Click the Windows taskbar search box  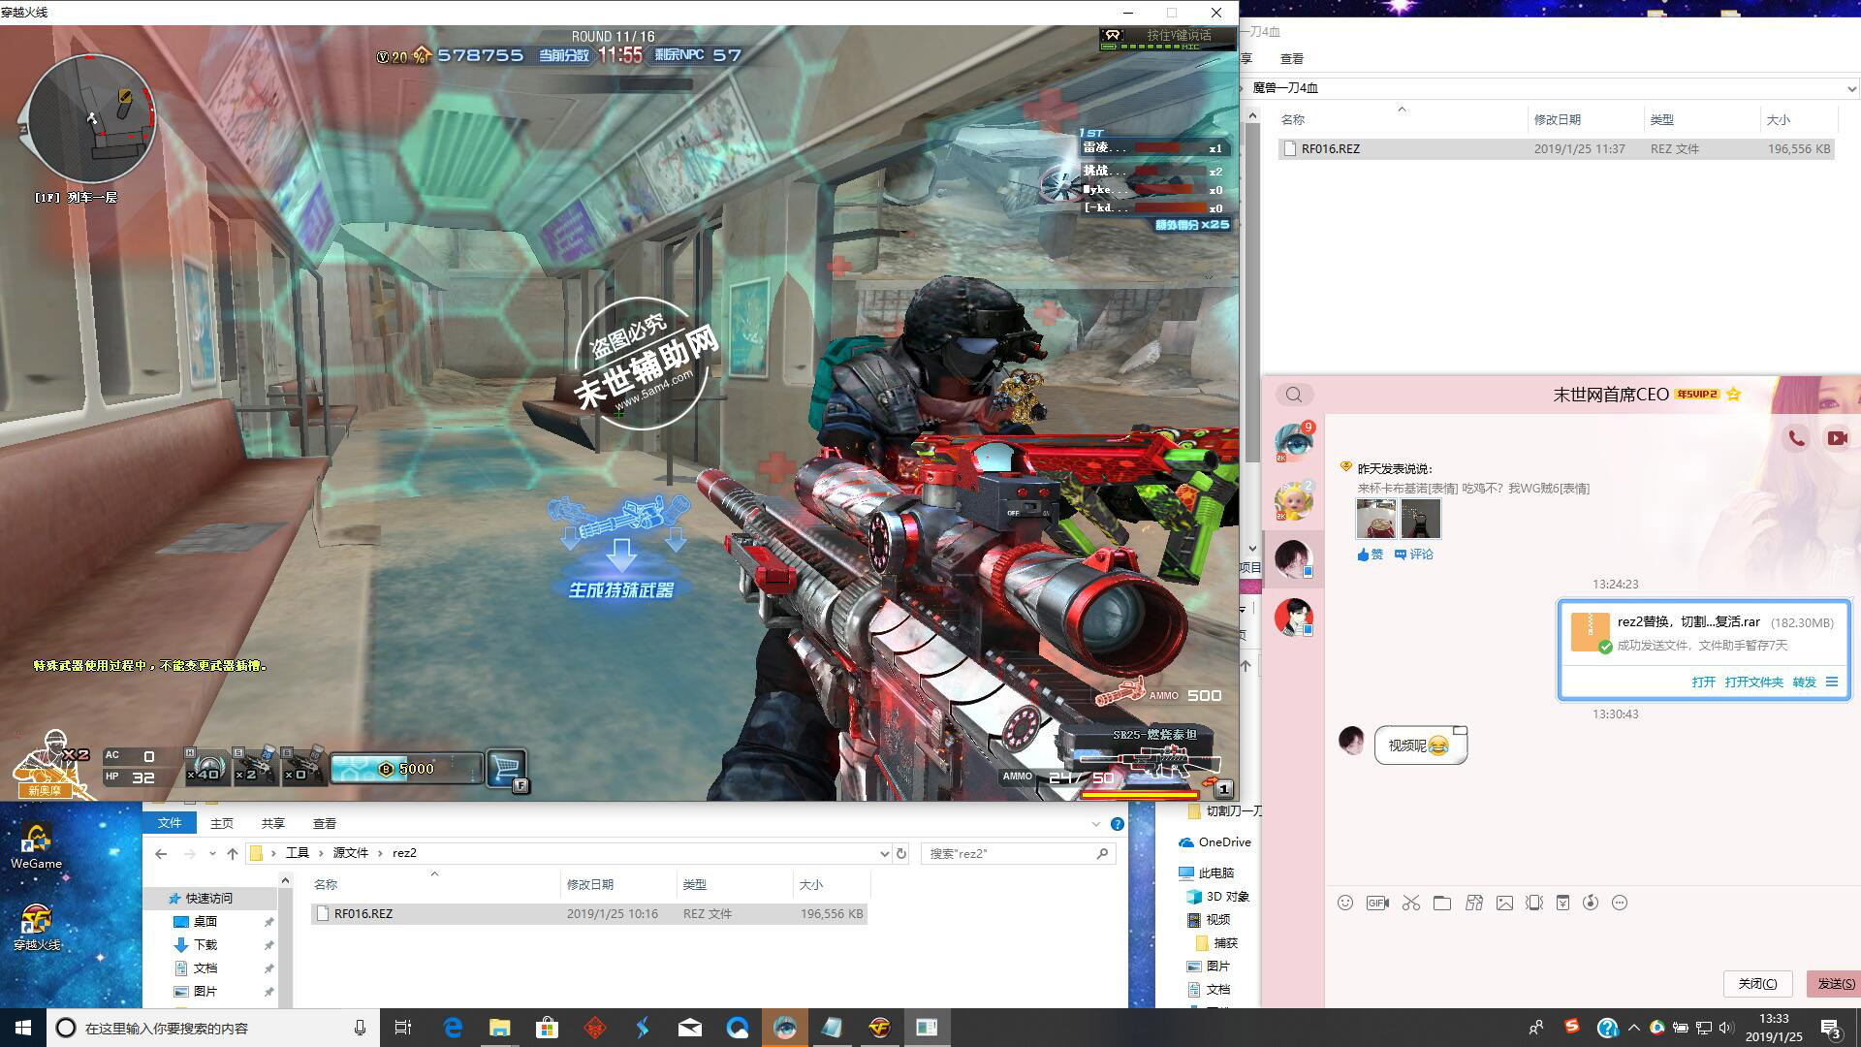(x=211, y=1028)
